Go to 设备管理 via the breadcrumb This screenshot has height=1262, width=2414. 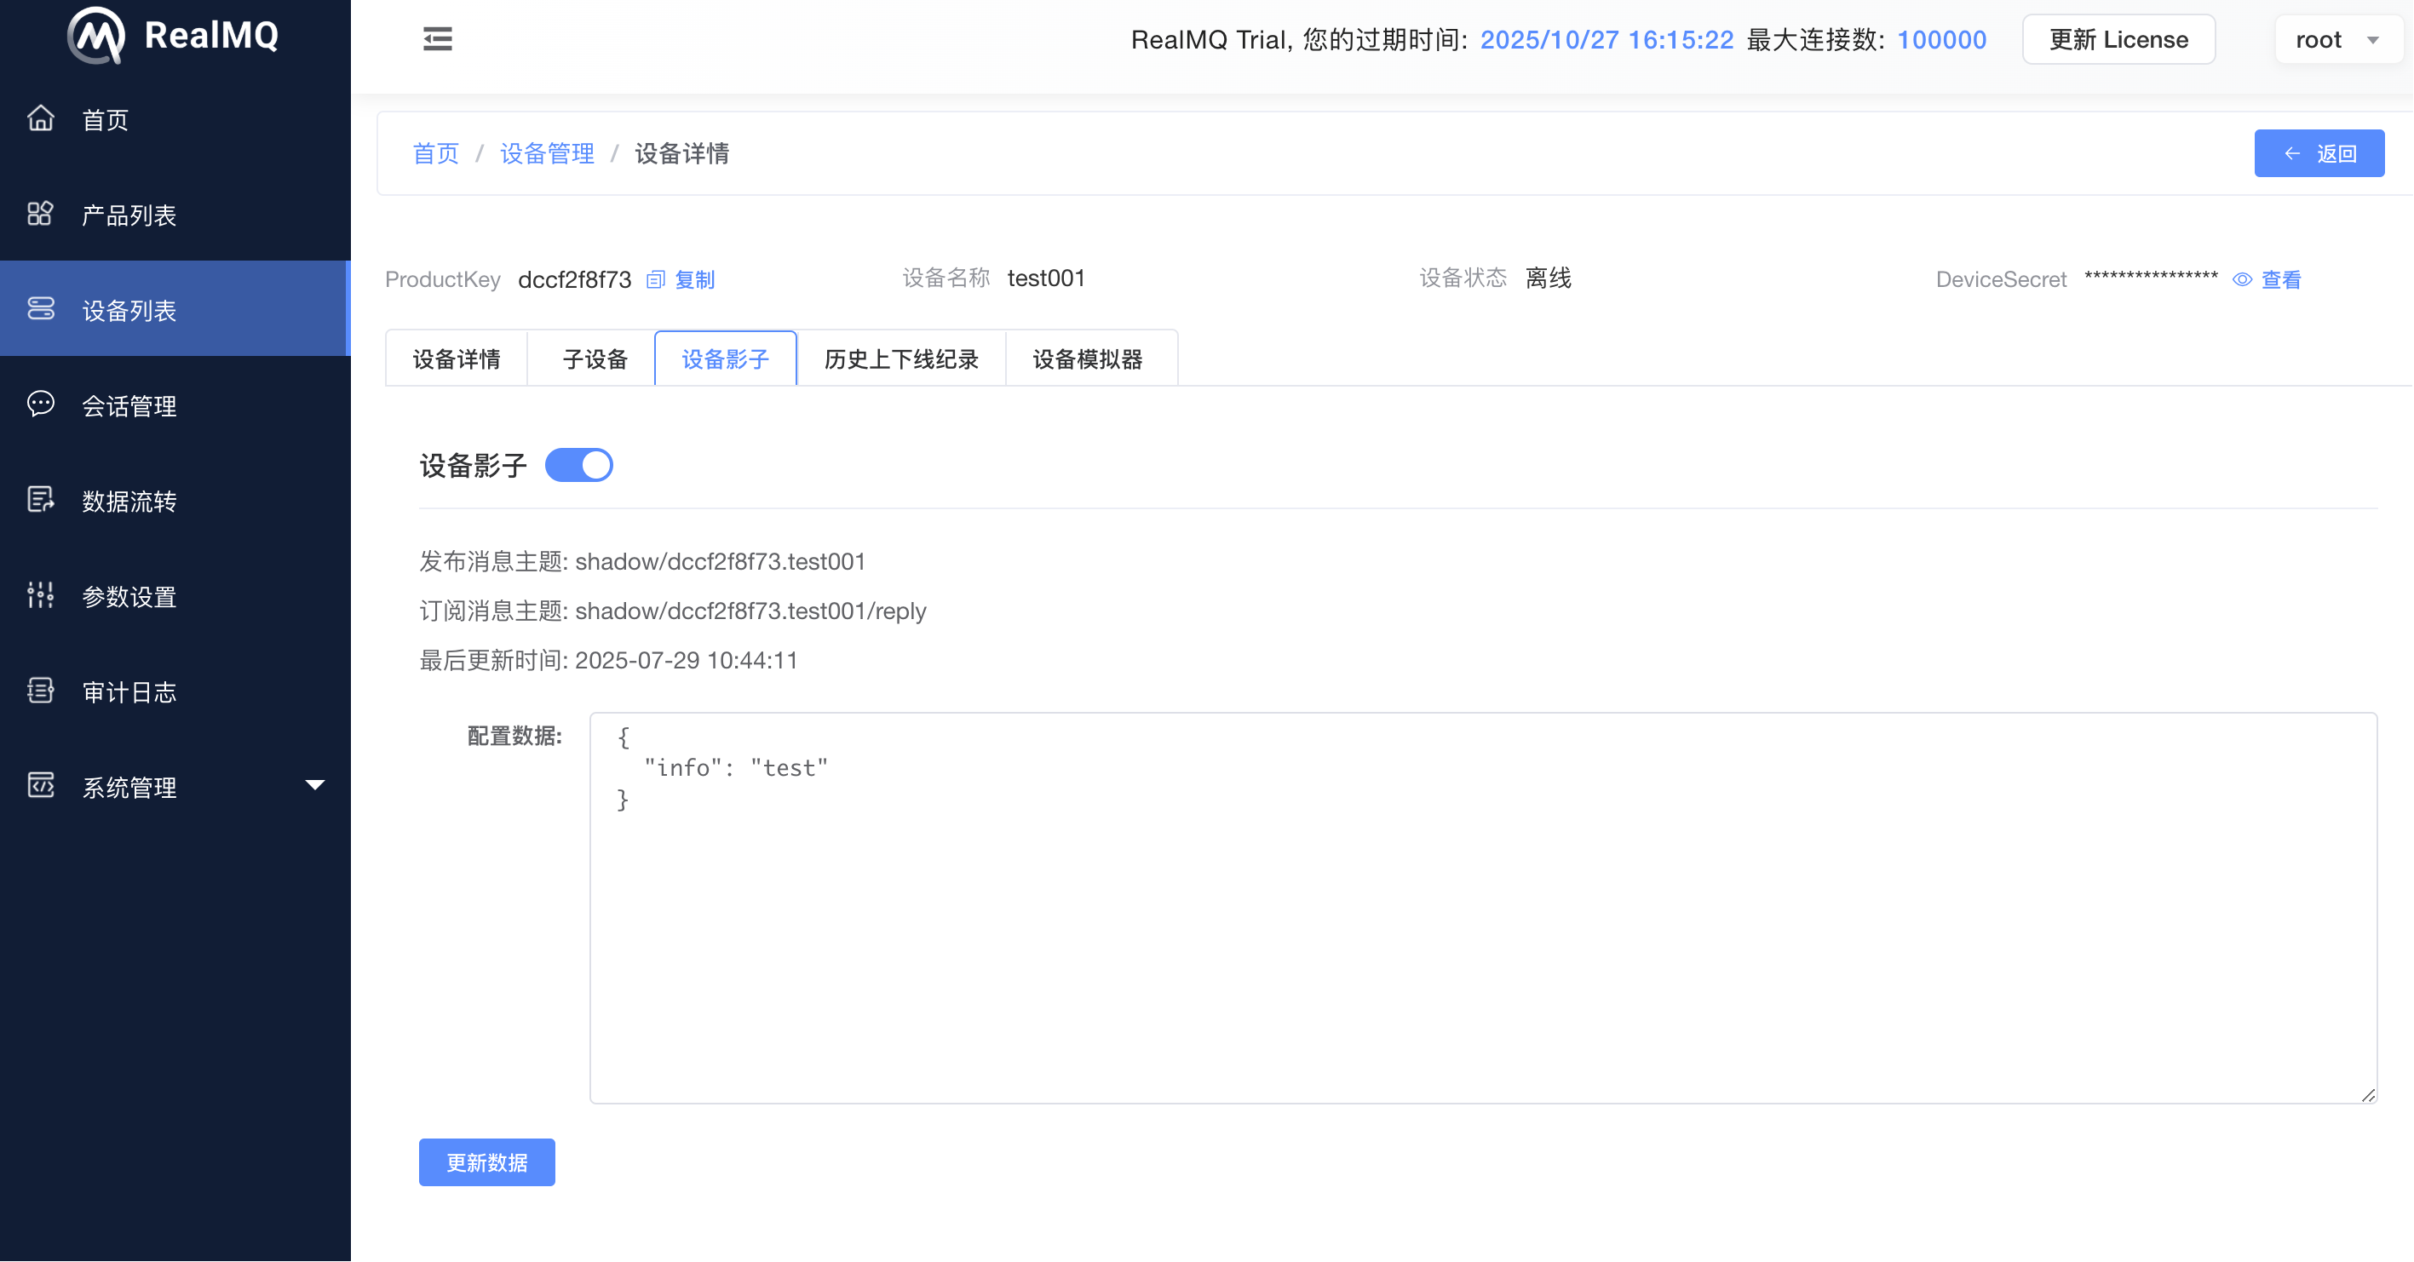pyautogui.click(x=547, y=153)
